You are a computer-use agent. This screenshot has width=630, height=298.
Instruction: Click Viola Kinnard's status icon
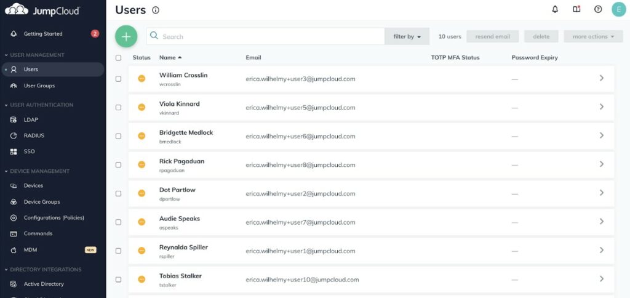(x=142, y=107)
